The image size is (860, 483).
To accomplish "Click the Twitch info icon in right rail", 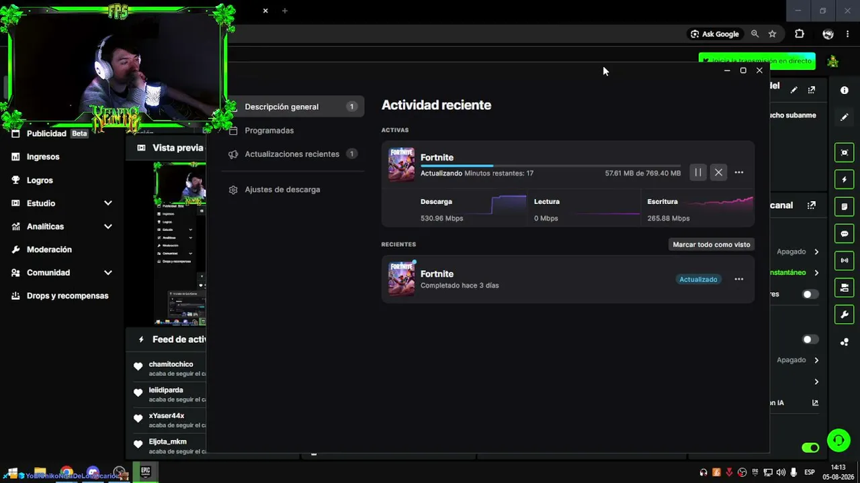I will click(x=845, y=90).
